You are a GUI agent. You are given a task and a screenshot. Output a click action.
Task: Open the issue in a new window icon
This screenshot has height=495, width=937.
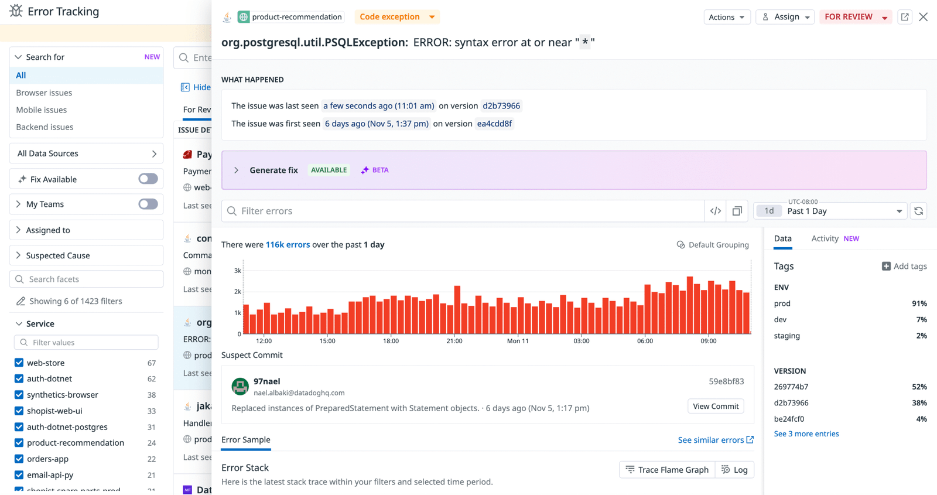pyautogui.click(x=905, y=17)
